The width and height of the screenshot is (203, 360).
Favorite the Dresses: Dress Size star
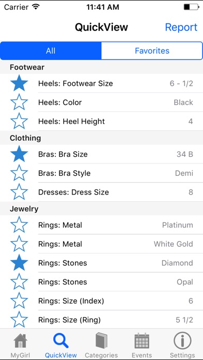tap(19, 192)
